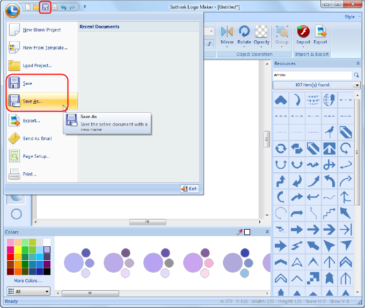Screen dimensions: 365x308
Task: Open the Style dropdown menu
Action: click(x=352, y=17)
